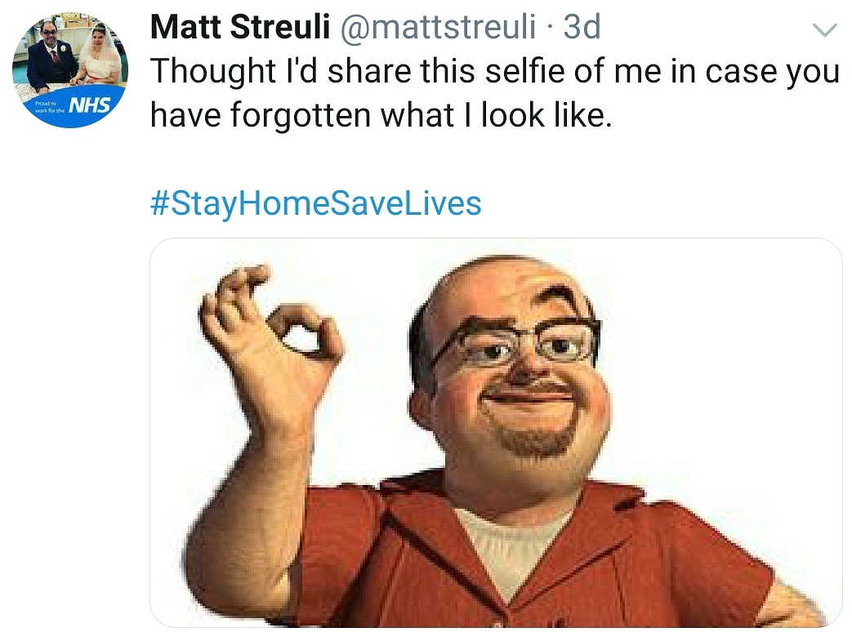Open Matt Streuli's profile picture

70,70
